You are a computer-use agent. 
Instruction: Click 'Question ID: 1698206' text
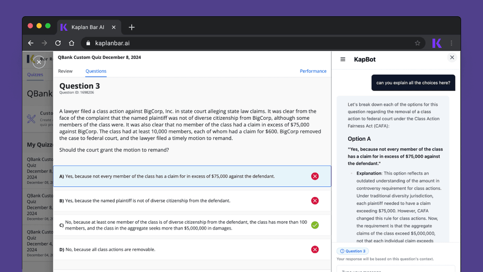point(77,92)
